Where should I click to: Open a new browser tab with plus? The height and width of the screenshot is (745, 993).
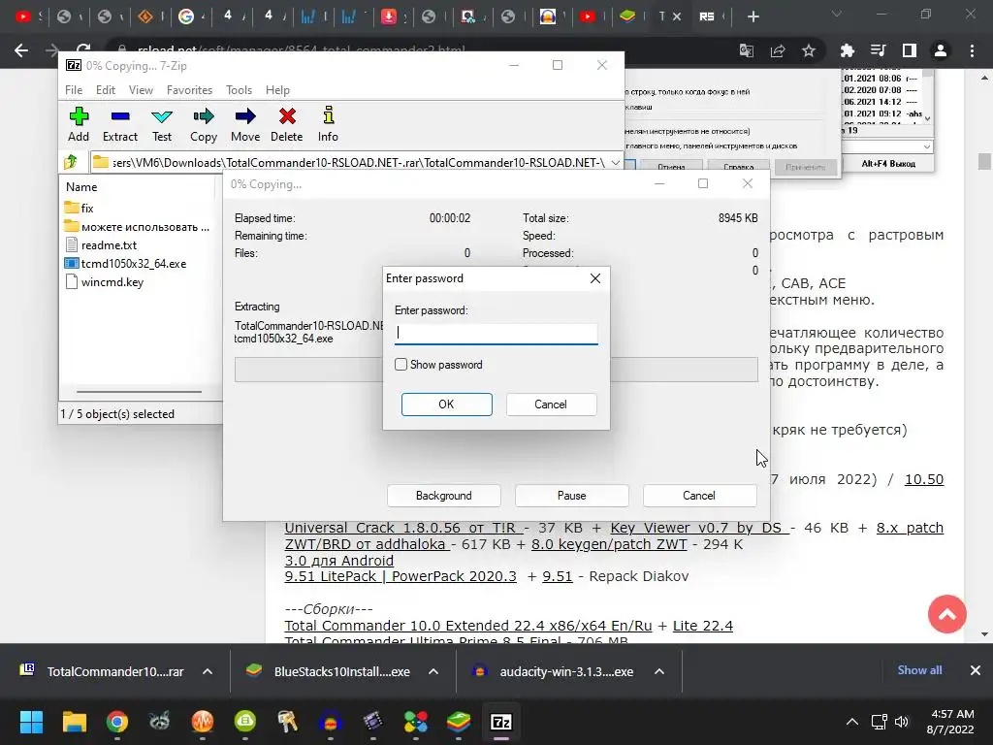point(753,16)
